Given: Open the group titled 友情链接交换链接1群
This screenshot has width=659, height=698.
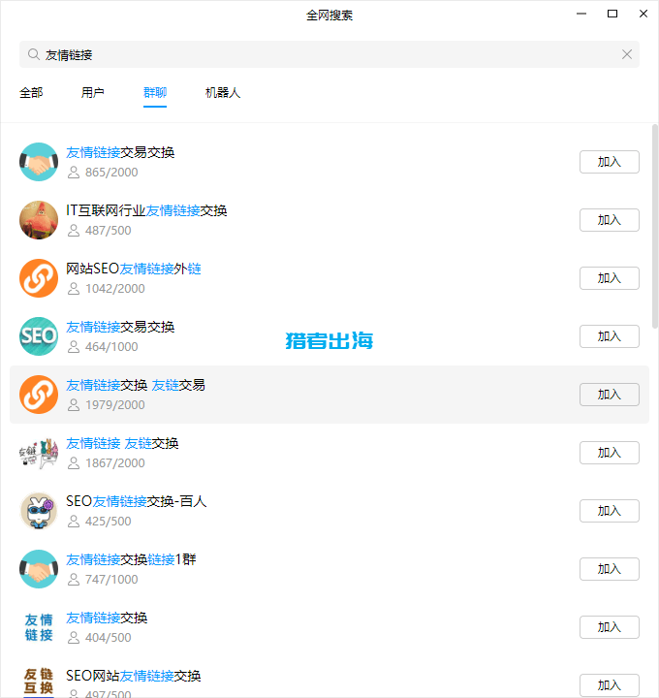Looking at the screenshot, I should tap(131, 559).
